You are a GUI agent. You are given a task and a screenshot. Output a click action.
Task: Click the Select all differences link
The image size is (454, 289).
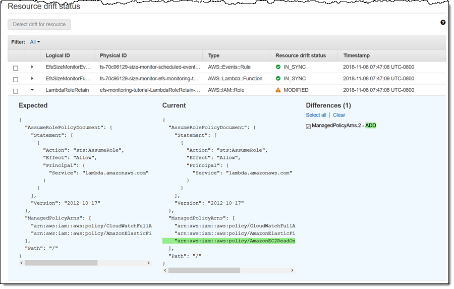316,115
